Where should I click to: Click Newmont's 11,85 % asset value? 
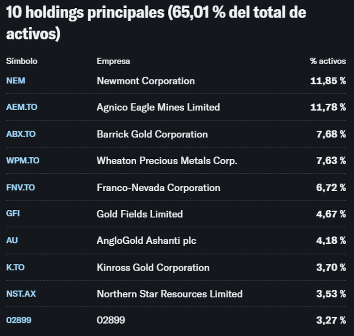tap(328, 81)
